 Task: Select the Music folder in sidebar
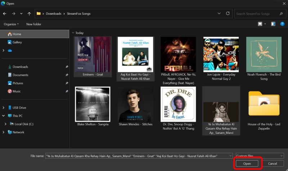17,91
